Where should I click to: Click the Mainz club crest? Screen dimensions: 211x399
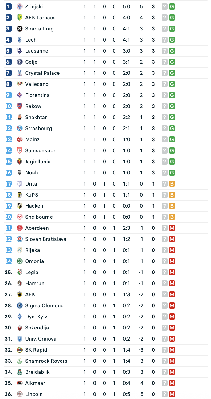[x=20, y=139]
